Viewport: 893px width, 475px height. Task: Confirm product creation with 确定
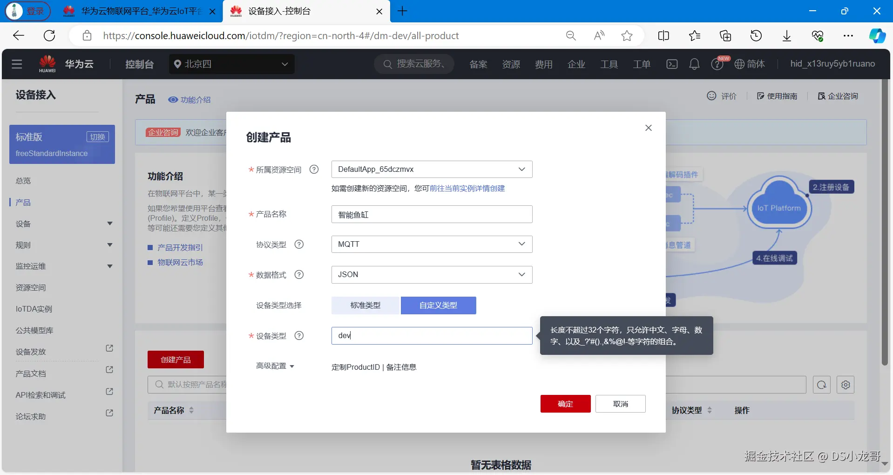coord(565,404)
